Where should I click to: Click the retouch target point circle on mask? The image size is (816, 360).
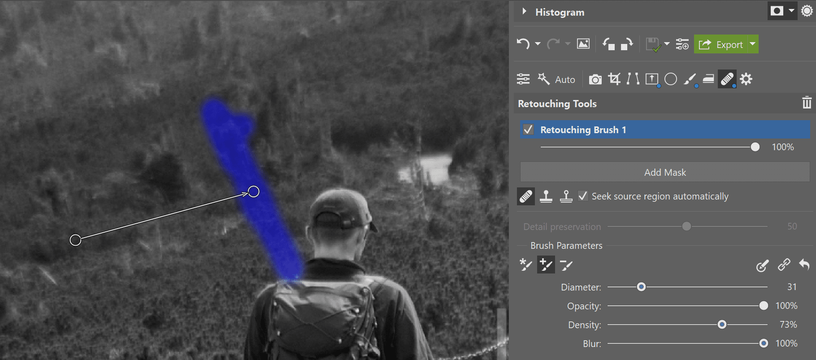pyautogui.click(x=254, y=191)
